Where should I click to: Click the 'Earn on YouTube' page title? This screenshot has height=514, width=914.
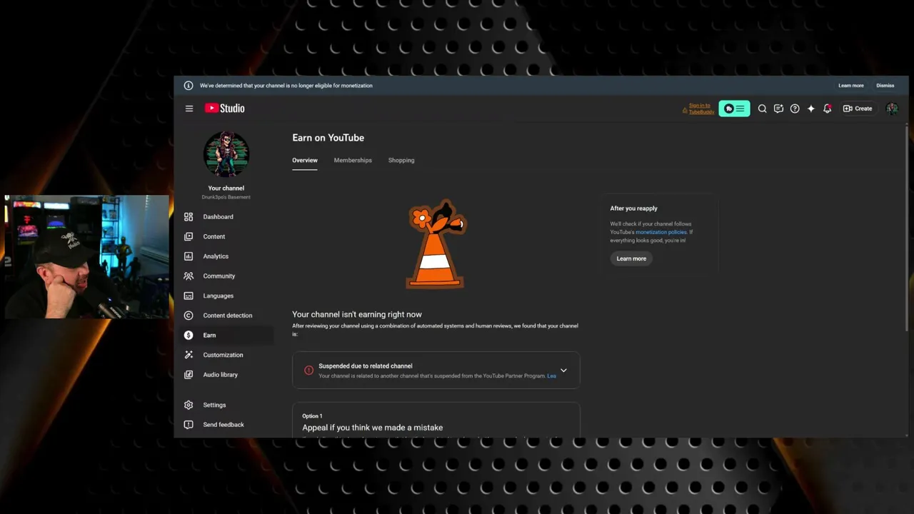tap(328, 138)
